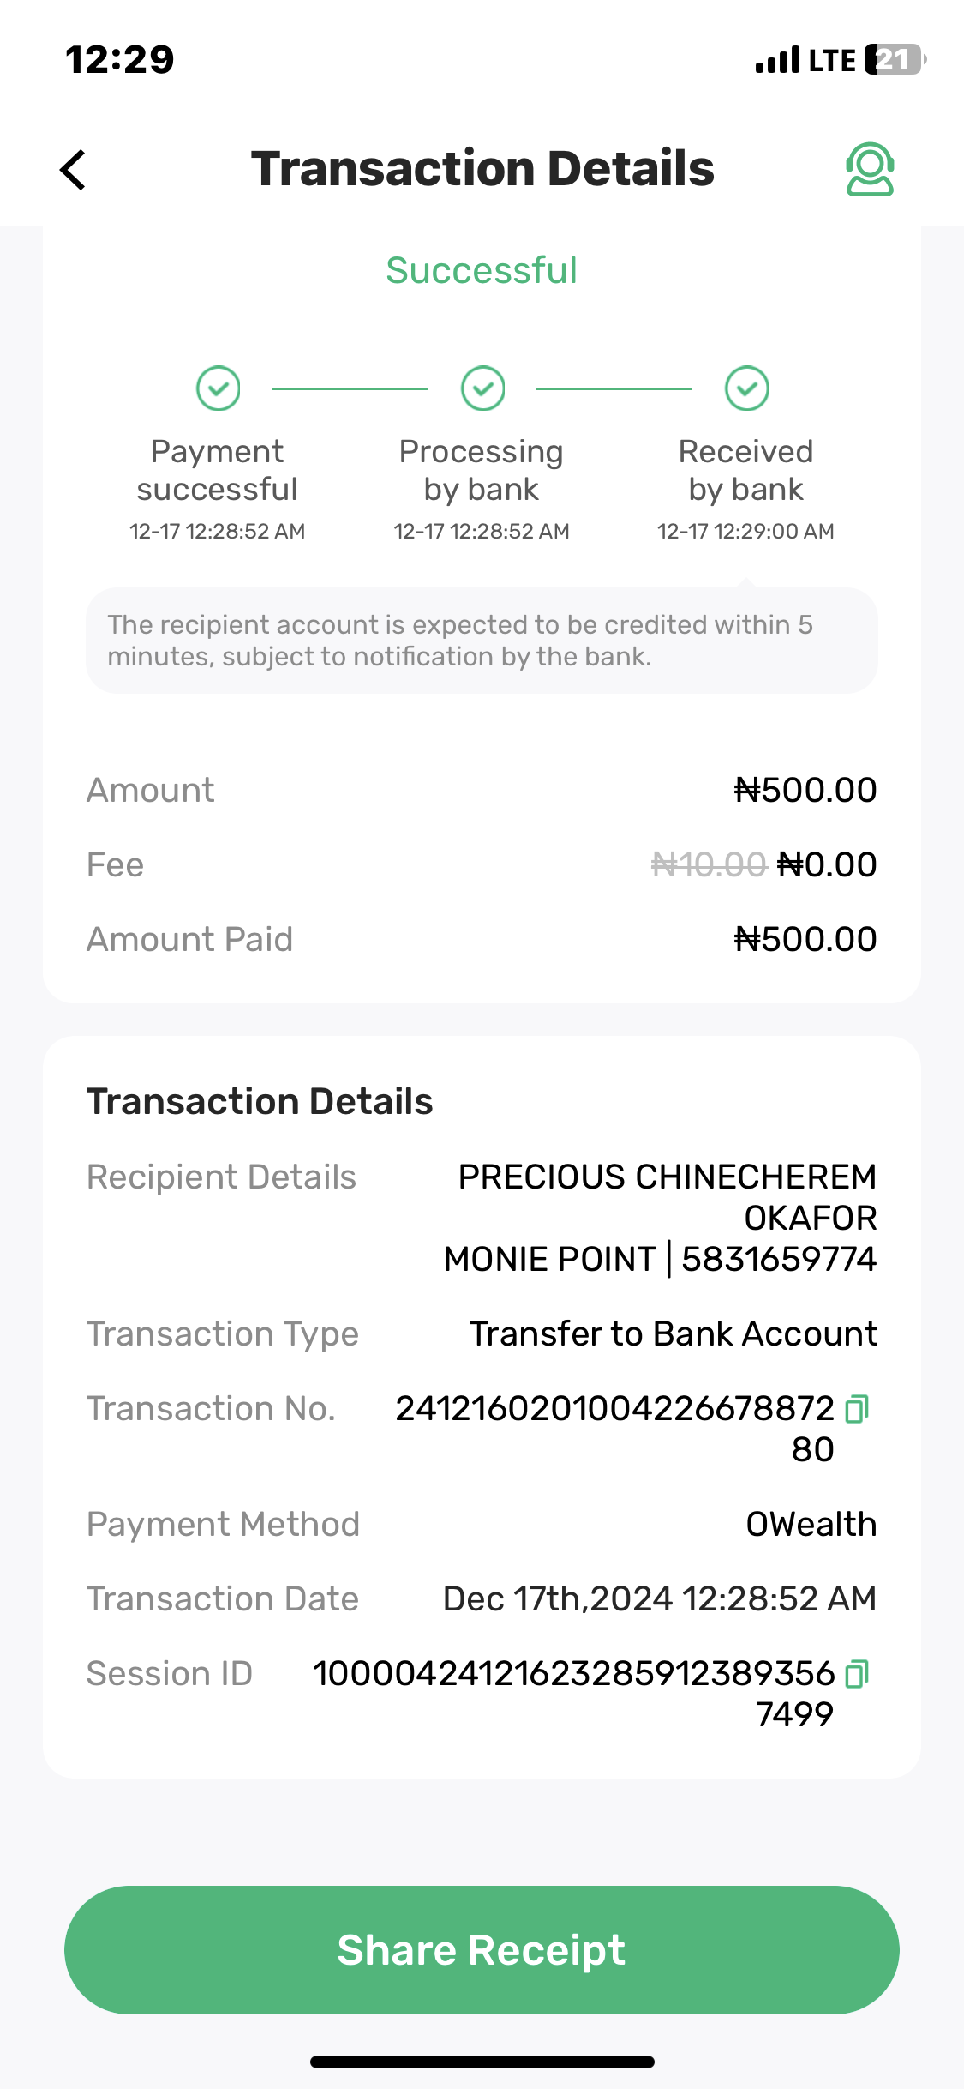The width and height of the screenshot is (964, 2089).
Task: Tap the OWealth payment method value
Action: click(811, 1524)
